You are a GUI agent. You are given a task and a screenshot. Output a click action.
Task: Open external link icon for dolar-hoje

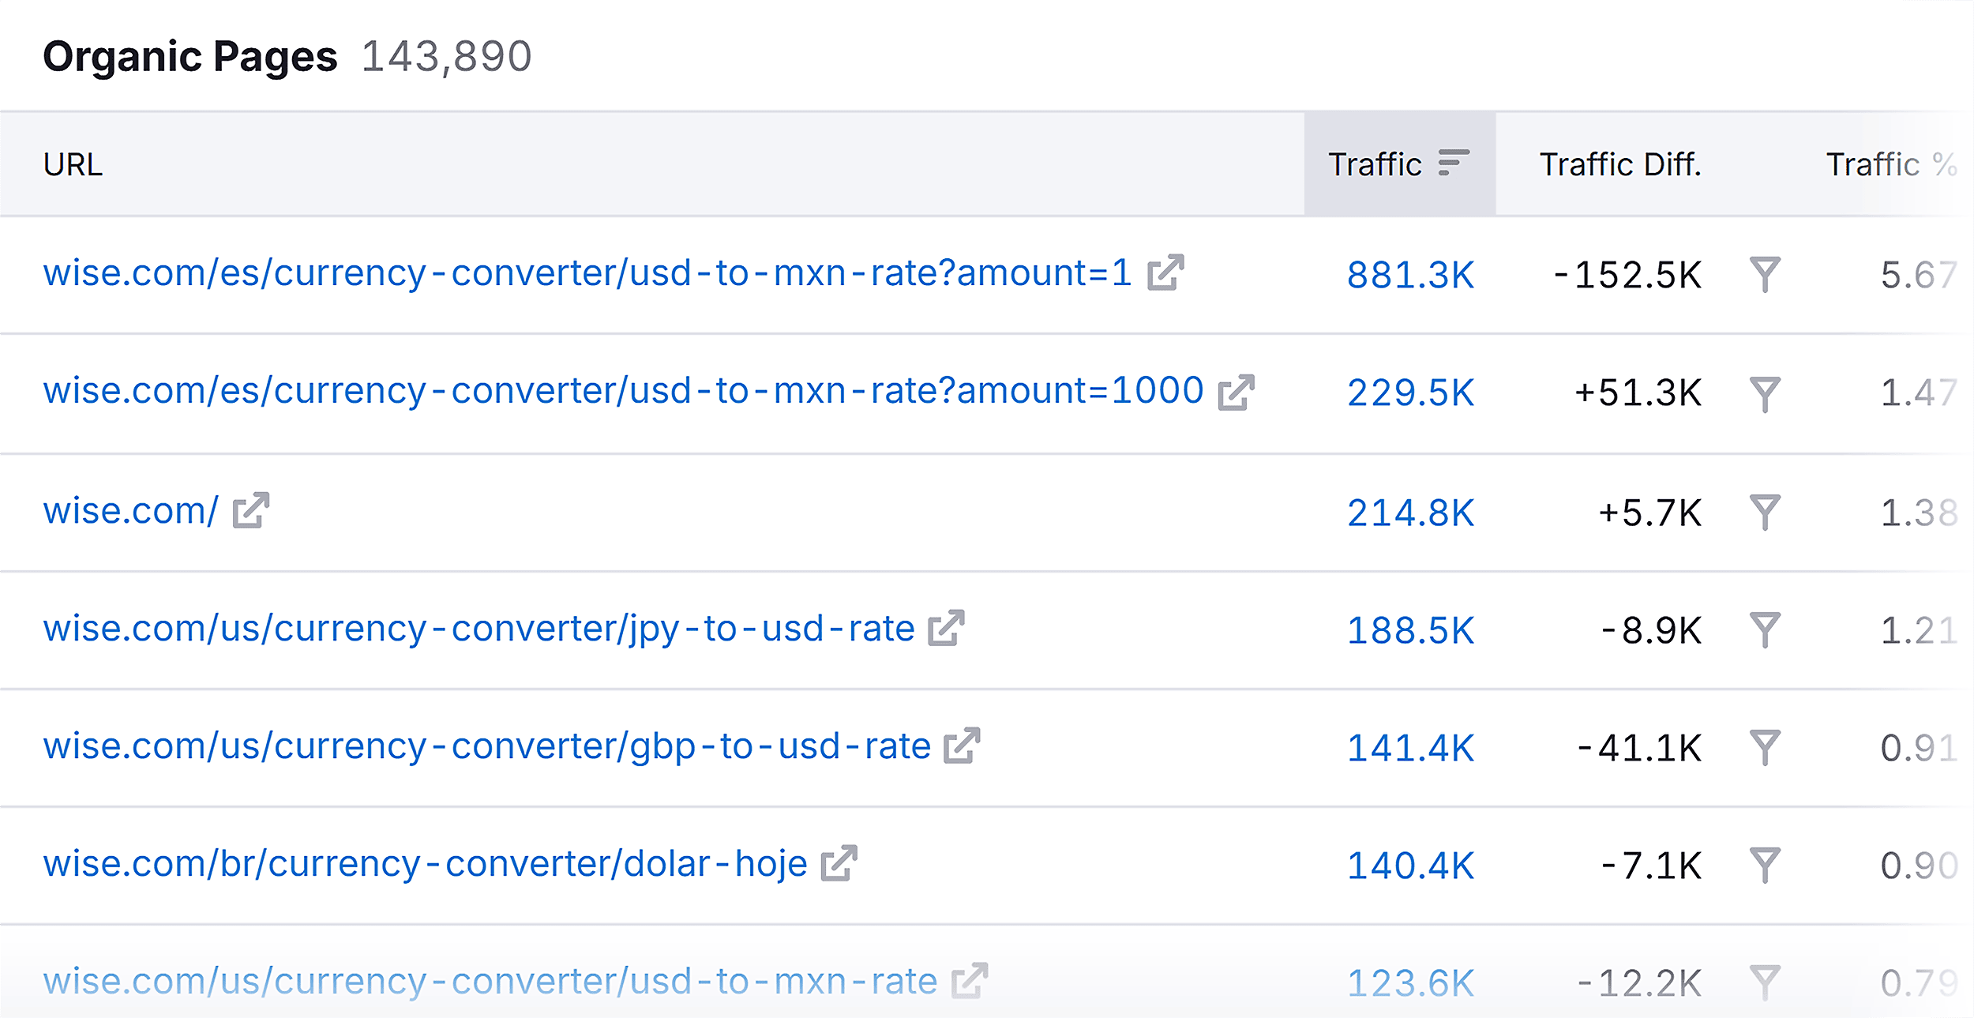click(x=839, y=863)
